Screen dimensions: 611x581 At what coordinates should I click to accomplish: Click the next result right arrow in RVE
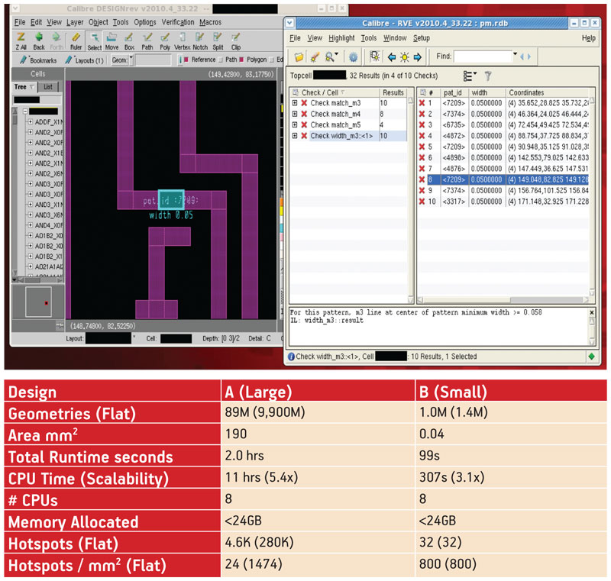(x=417, y=57)
